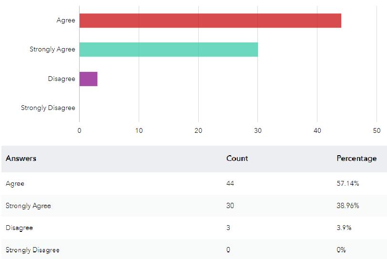This screenshot has height=259, width=387.
Task: Click the count value 44
Action: (x=230, y=183)
